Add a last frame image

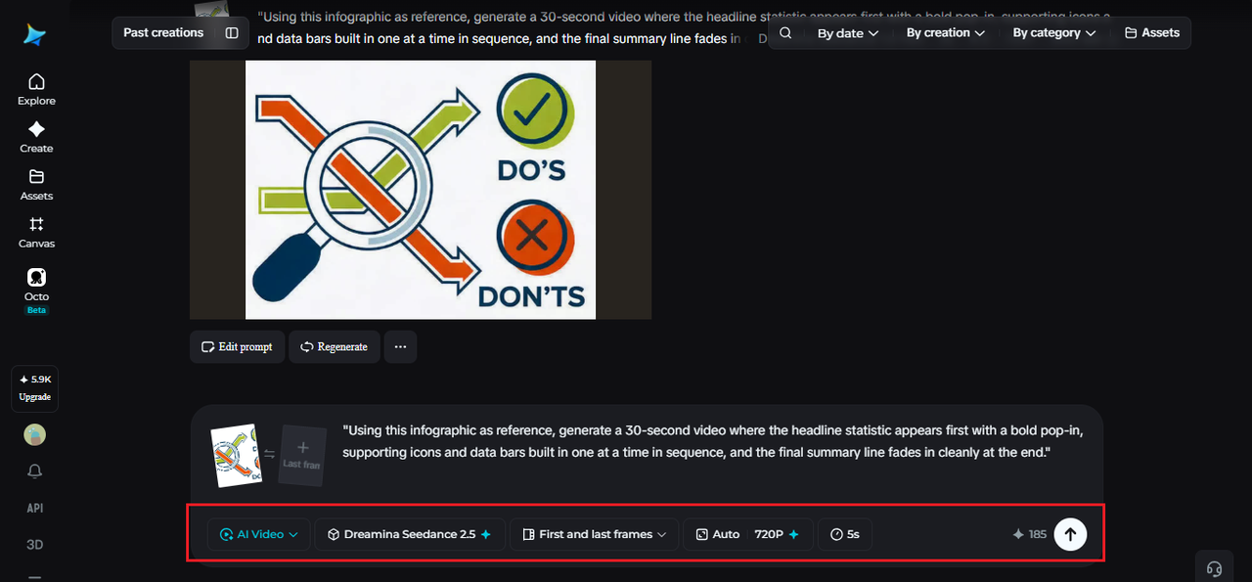coord(302,455)
